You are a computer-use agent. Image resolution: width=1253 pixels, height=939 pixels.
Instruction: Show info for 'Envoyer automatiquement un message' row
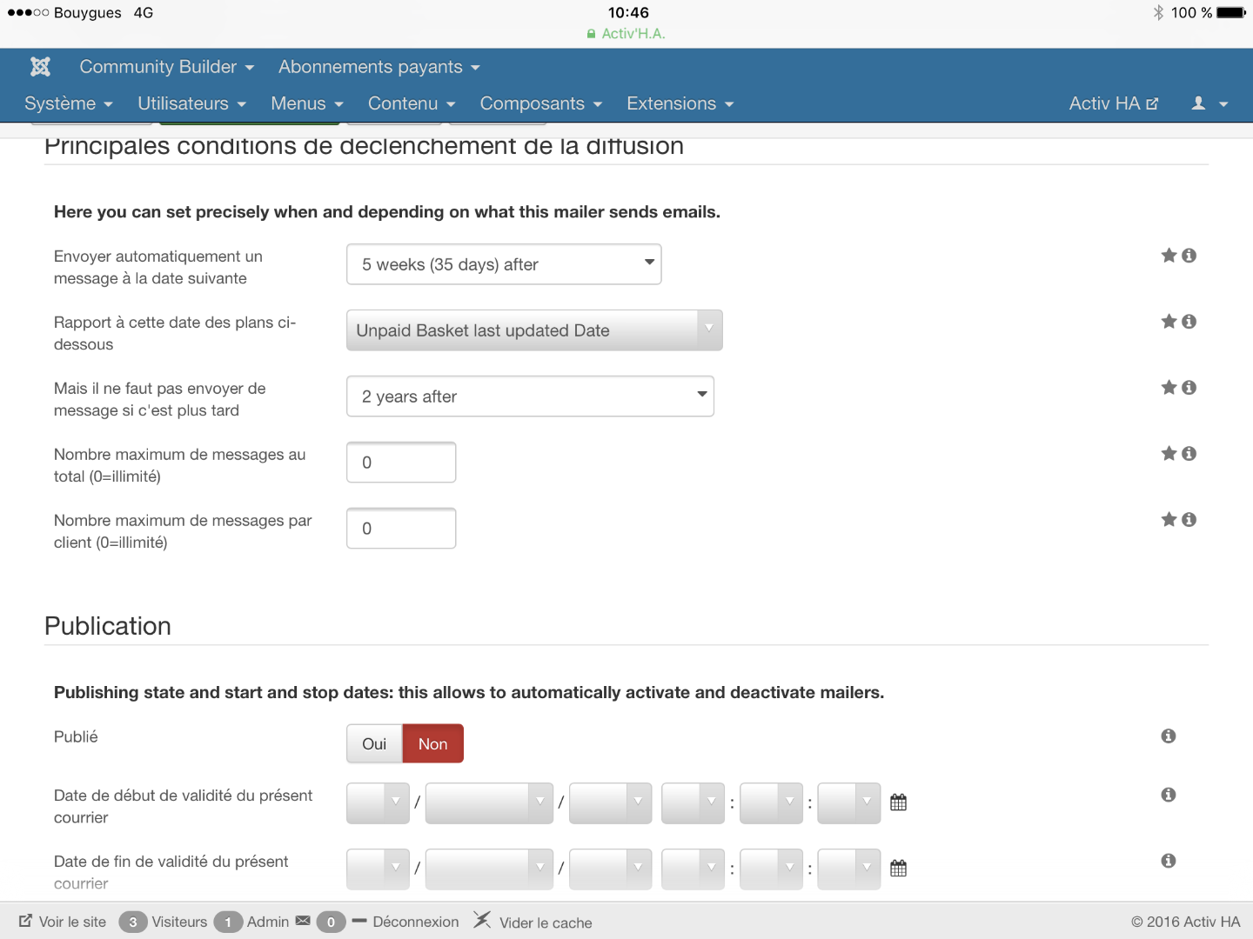[1189, 256]
